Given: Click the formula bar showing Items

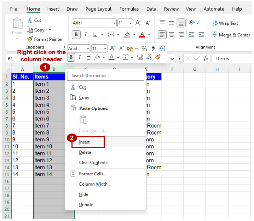Looking at the screenshot, I should 233,58.
